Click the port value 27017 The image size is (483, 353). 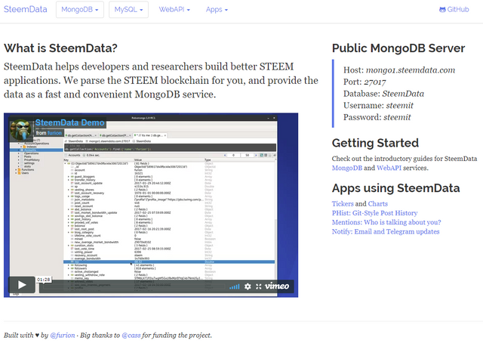374,82
